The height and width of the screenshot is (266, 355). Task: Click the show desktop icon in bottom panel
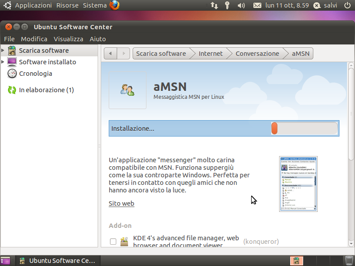5,261
